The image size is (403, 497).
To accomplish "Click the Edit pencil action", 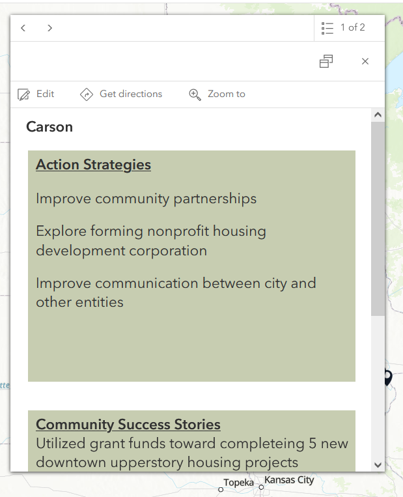I will click(x=36, y=94).
